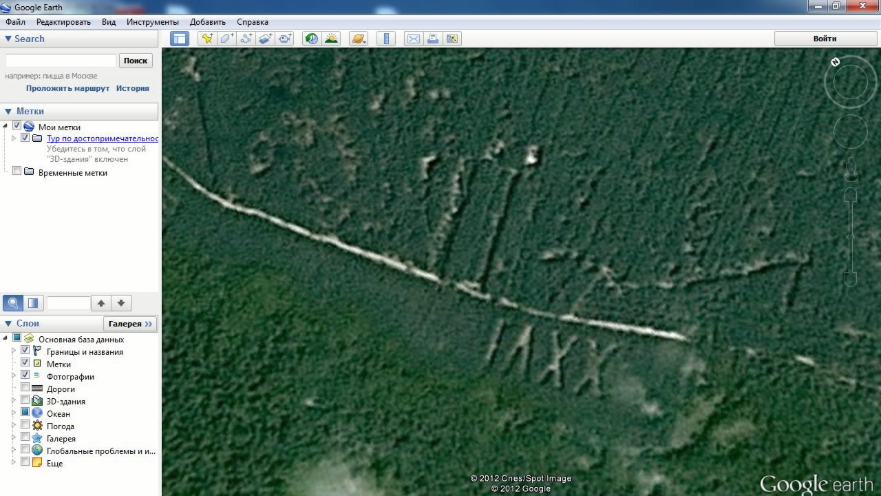Expand the sightseeing tour folder

pos(14,138)
